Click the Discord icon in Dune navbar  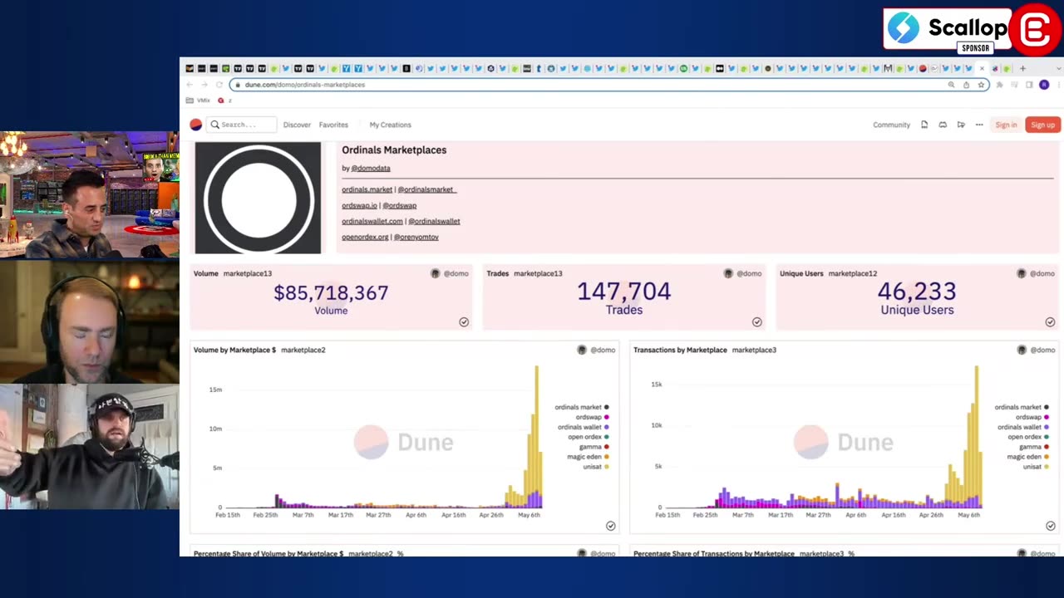[943, 125]
